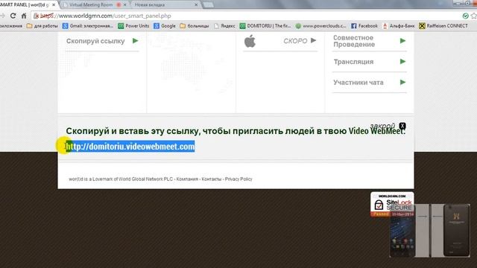The width and height of the screenshot is (477, 268).
Task: Click the СКОРО label
Action: tap(295, 41)
